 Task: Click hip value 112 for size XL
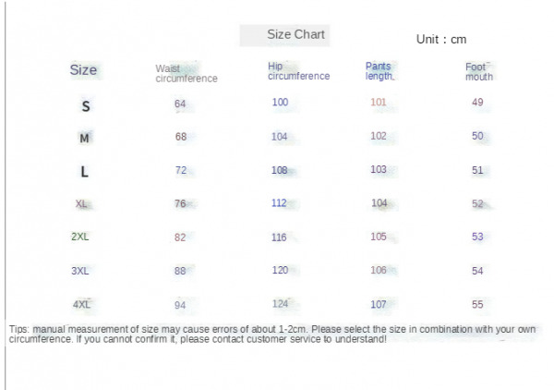coord(279,203)
